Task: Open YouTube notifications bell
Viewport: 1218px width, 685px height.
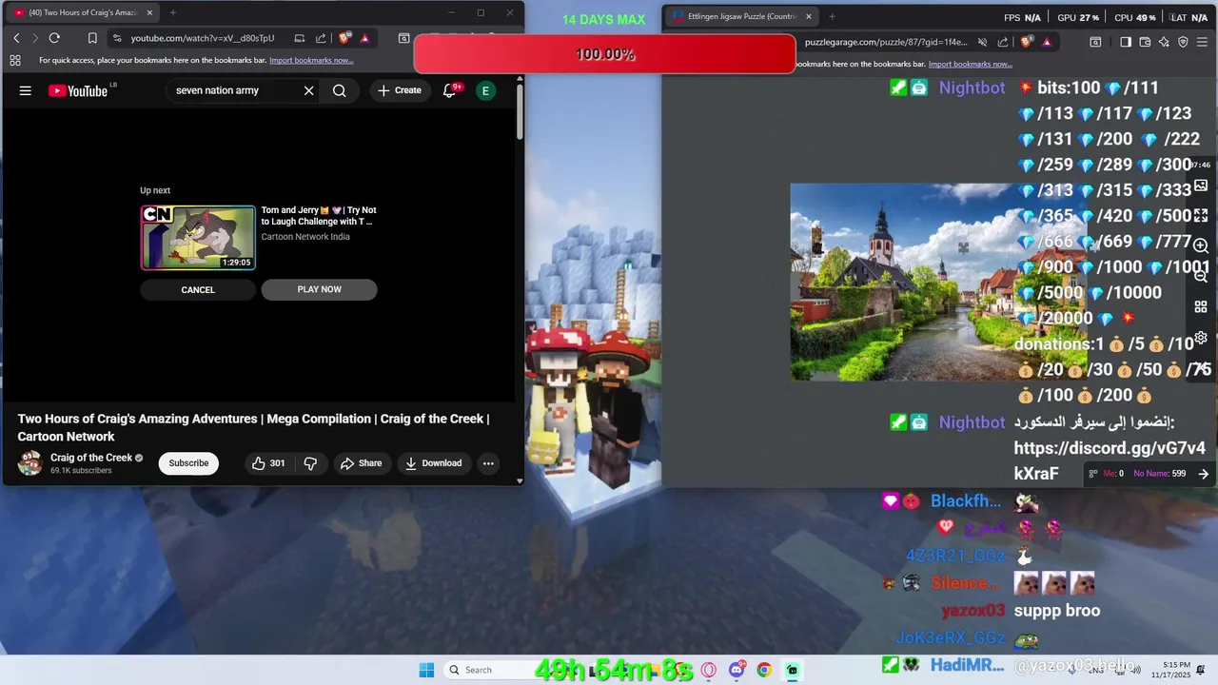Action: coord(449,90)
